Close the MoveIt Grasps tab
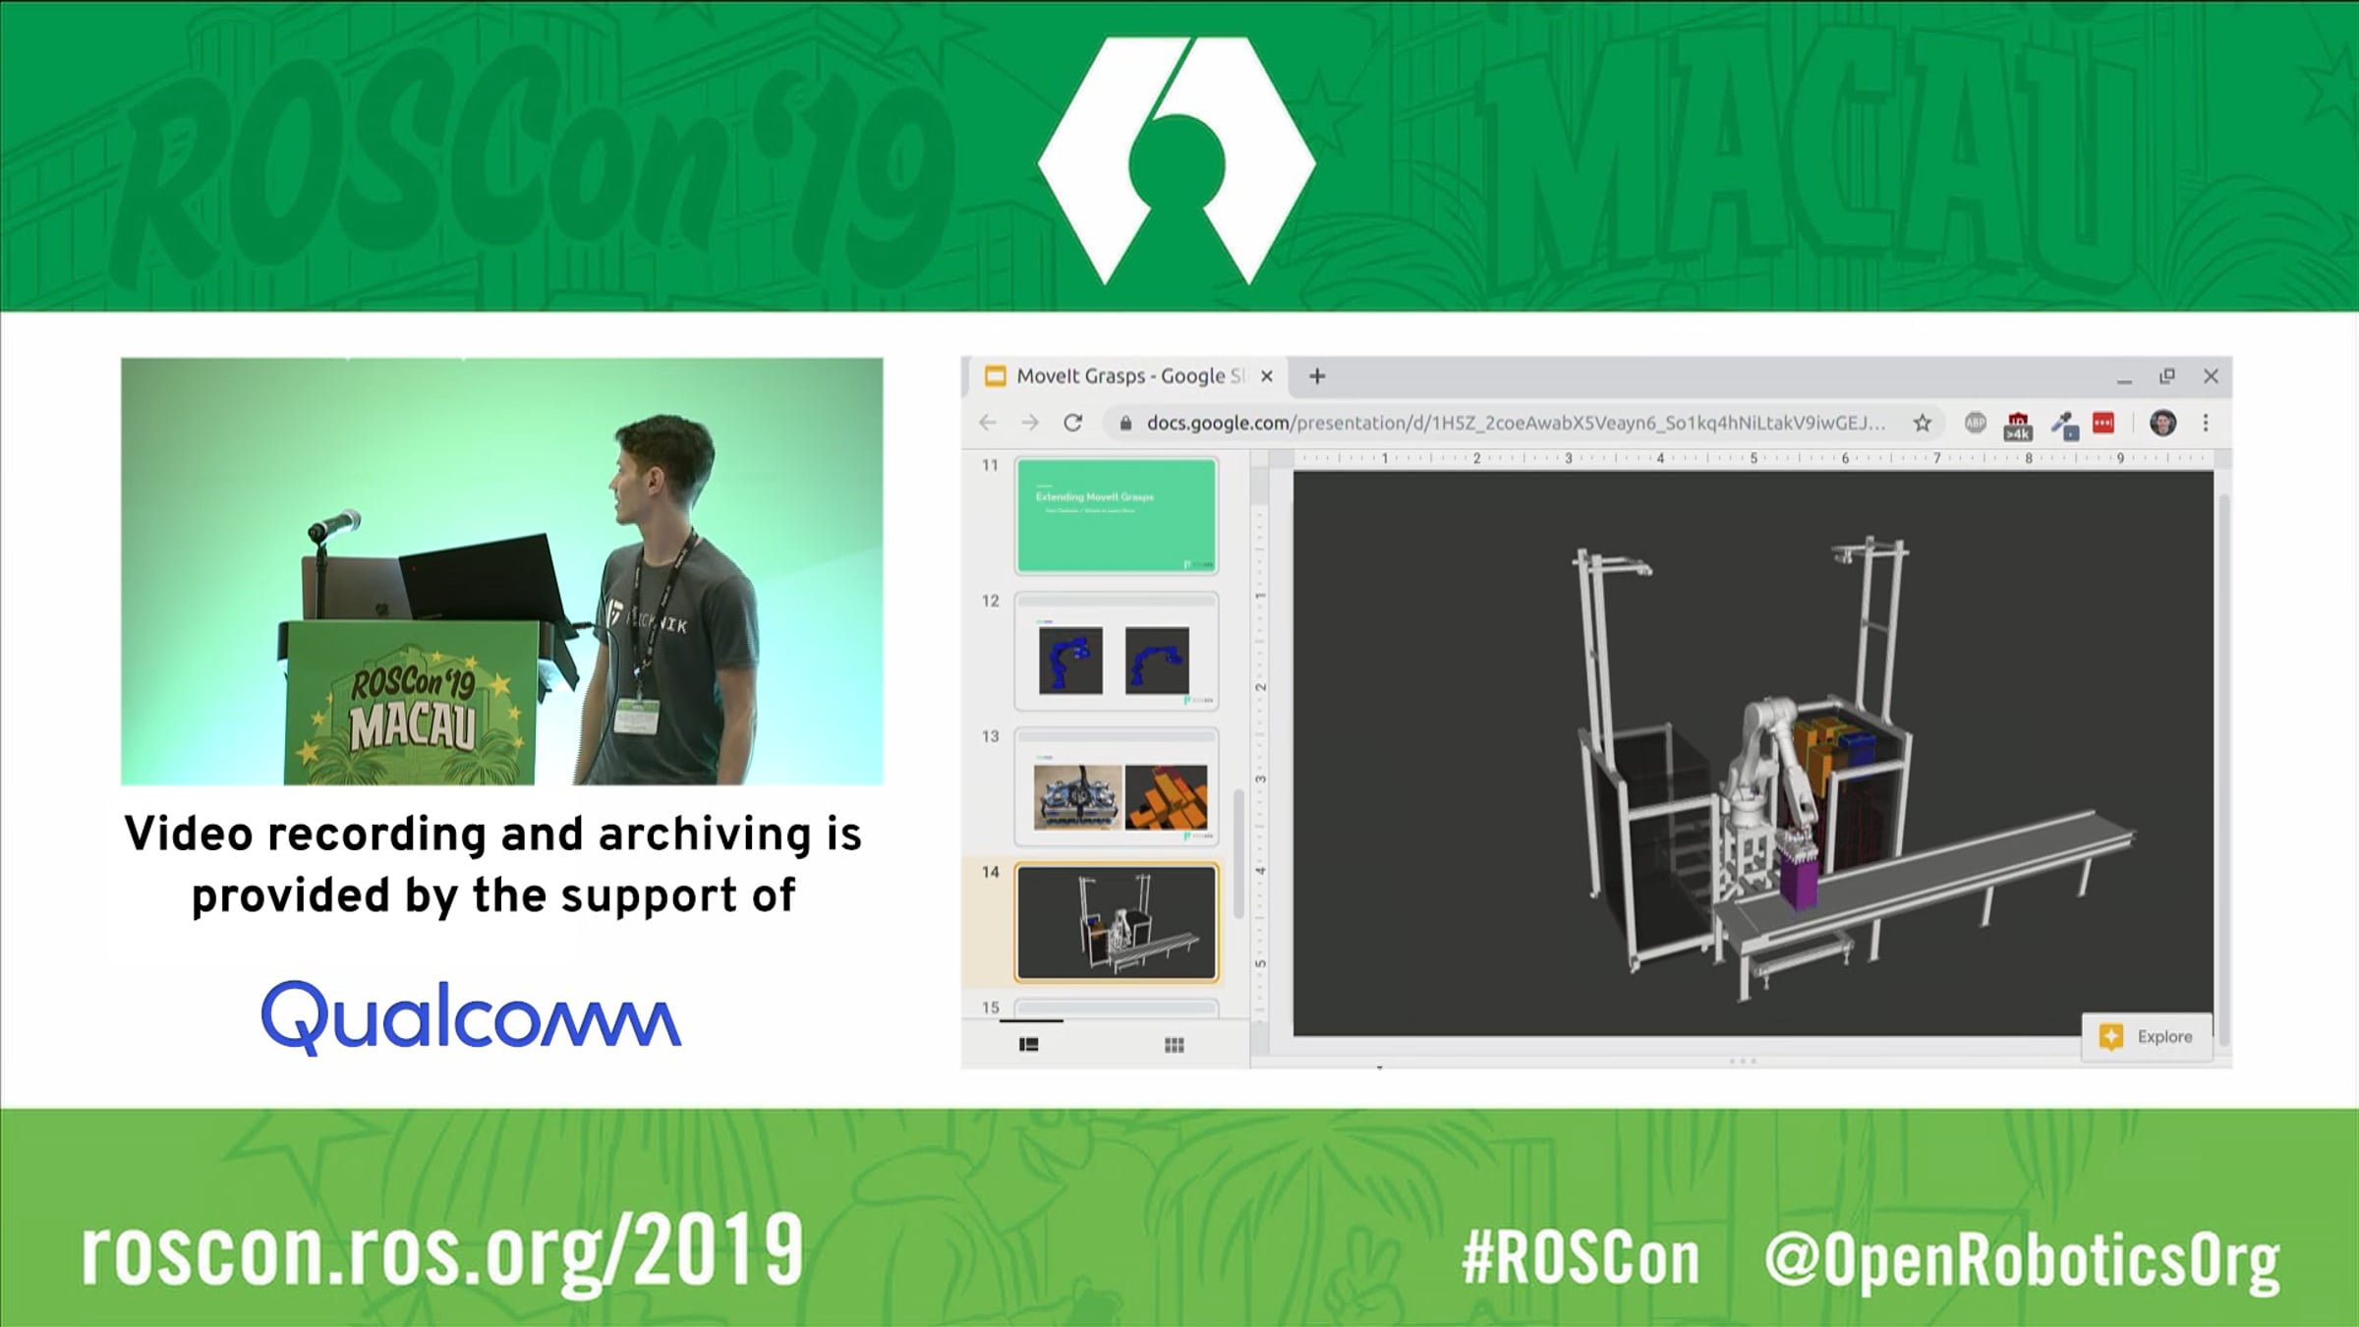This screenshot has height=1327, width=2359. (x=1267, y=375)
